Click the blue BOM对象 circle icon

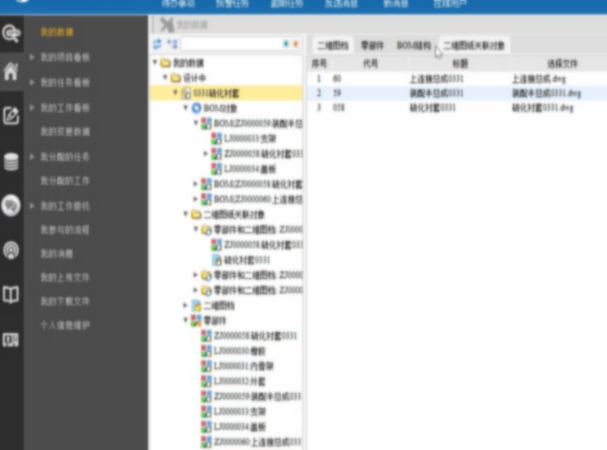point(197,108)
